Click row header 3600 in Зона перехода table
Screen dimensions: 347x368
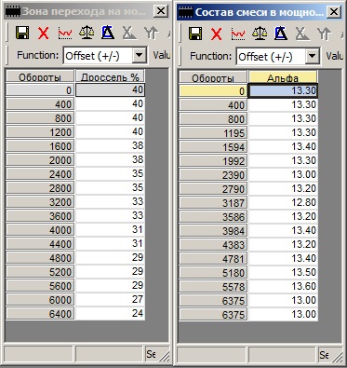(x=40, y=216)
